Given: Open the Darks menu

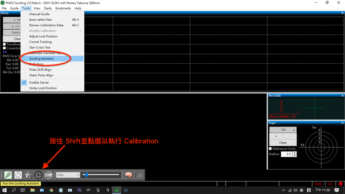Looking at the screenshot, I should coord(48,8).
